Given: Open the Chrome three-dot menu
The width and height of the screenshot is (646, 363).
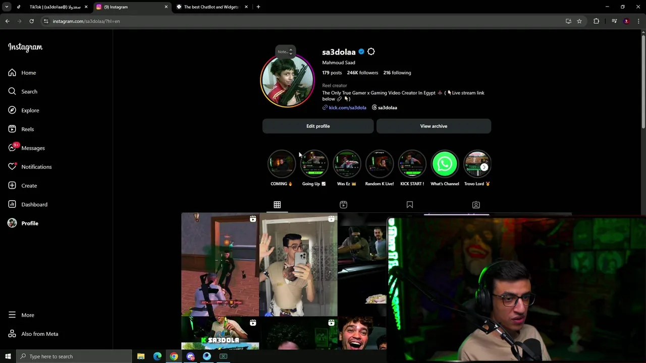Looking at the screenshot, I should 639,21.
